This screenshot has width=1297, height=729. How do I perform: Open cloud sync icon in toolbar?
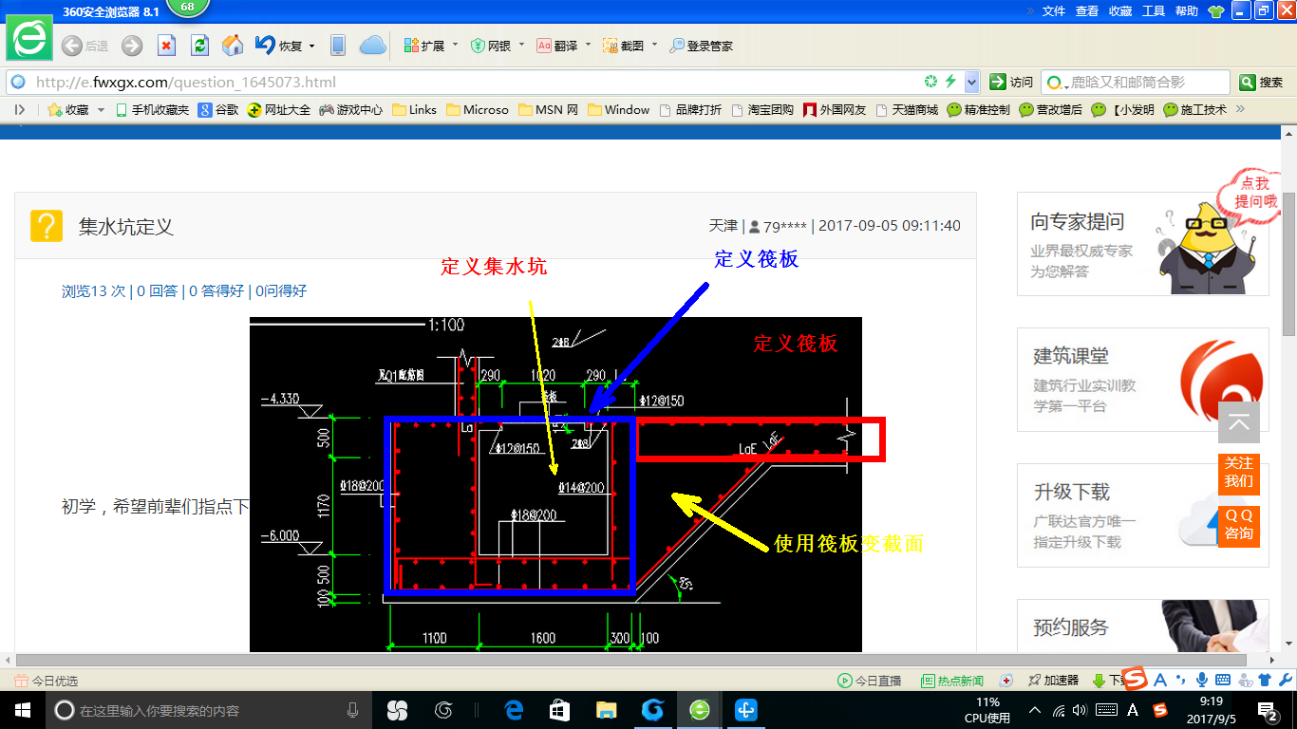coord(373,46)
